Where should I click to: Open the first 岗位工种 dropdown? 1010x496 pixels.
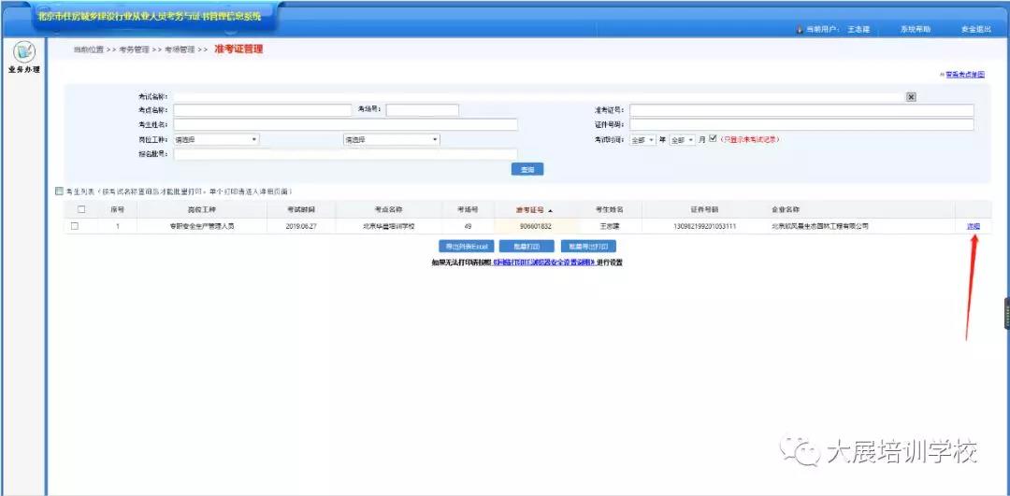216,140
